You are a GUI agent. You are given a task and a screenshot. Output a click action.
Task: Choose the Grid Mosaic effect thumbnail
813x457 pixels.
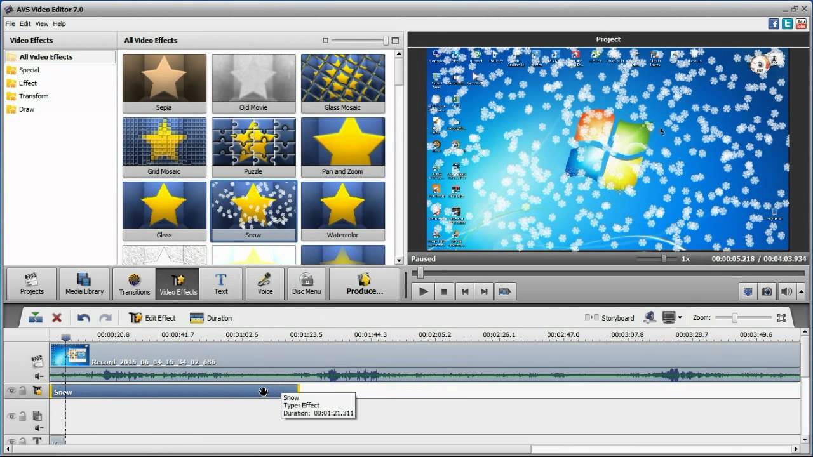click(165, 147)
